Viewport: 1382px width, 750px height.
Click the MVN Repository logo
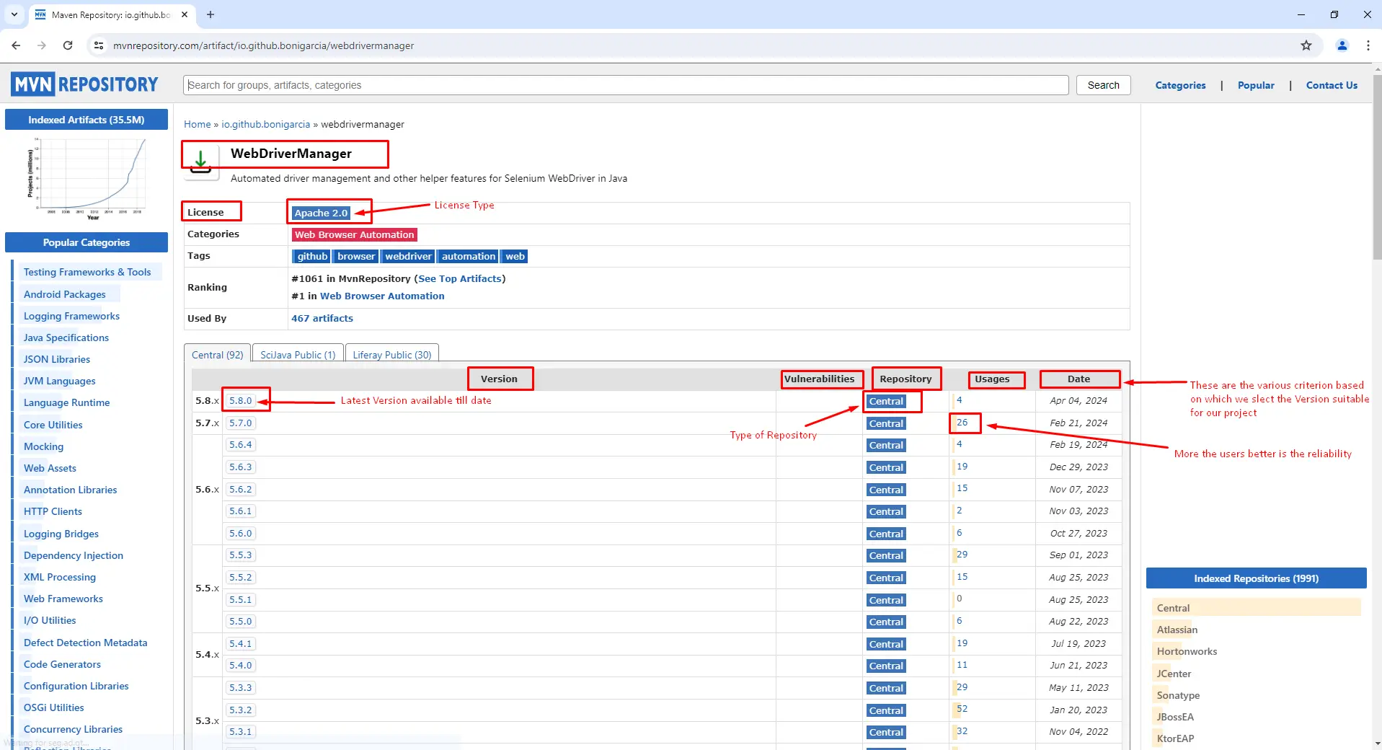(84, 84)
